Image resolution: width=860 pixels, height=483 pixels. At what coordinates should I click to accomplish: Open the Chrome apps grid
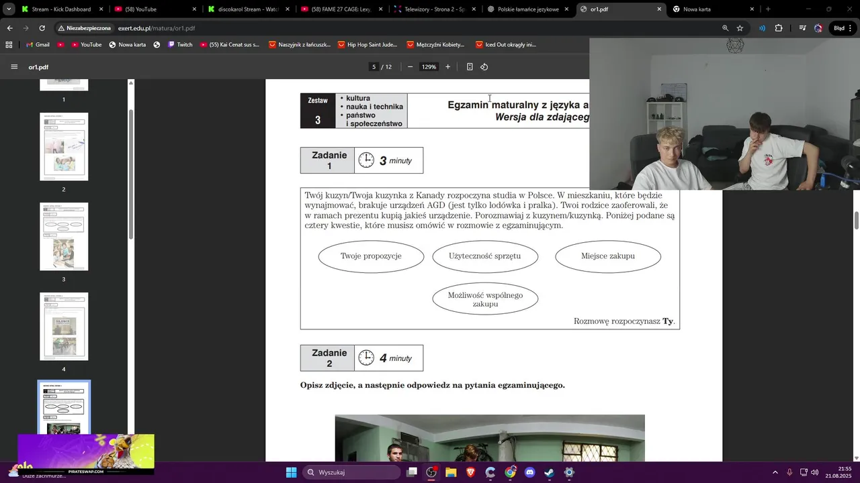click(x=9, y=45)
